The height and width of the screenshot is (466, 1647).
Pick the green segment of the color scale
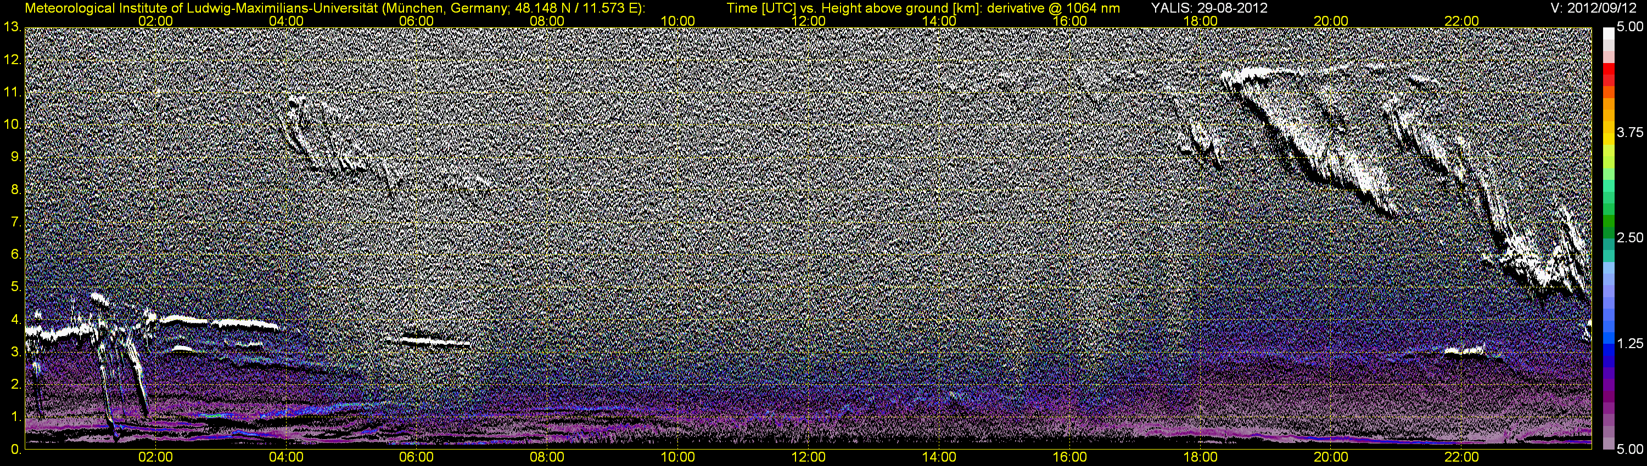[x=1608, y=220]
